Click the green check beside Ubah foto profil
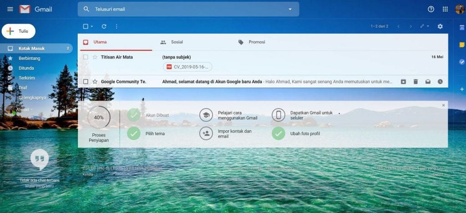The image size is (466, 213). coord(279,133)
